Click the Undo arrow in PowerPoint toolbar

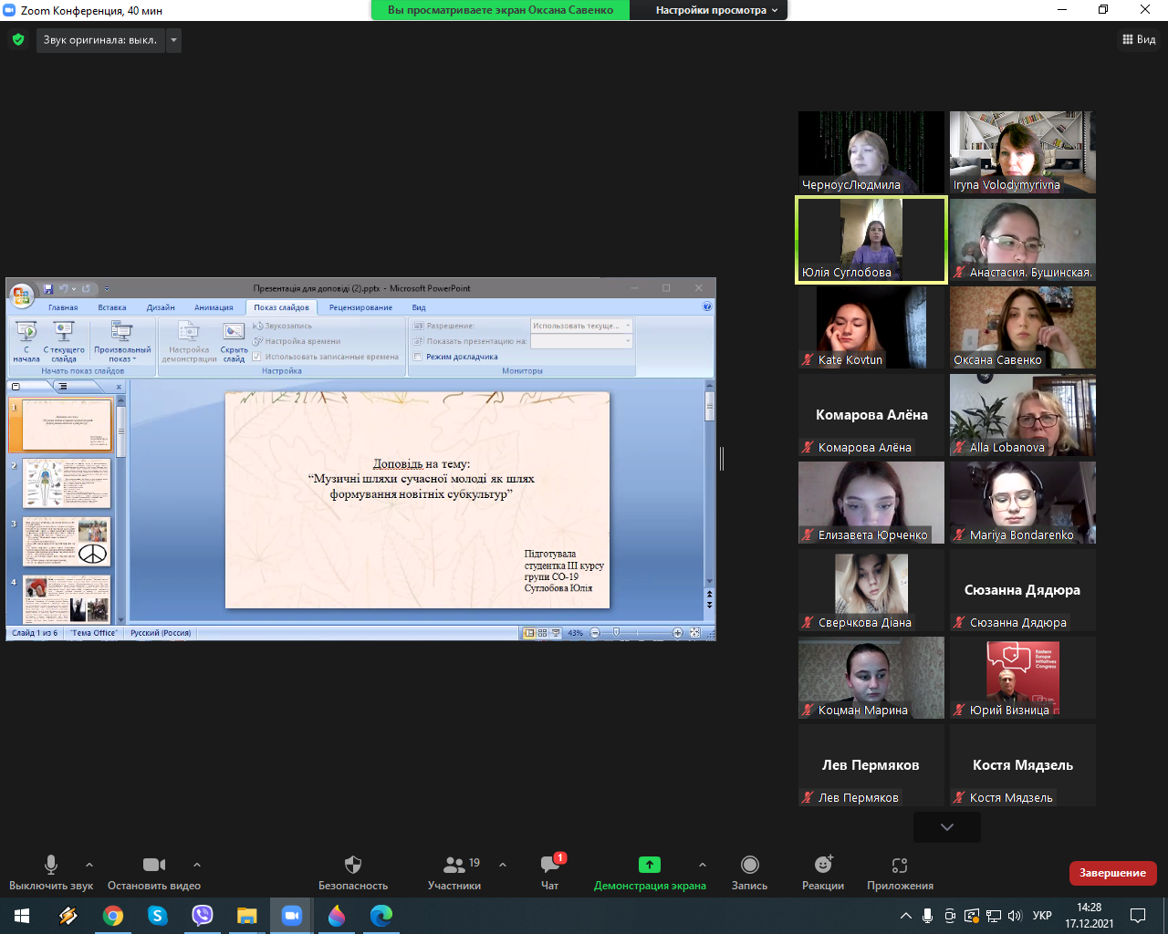(66, 288)
